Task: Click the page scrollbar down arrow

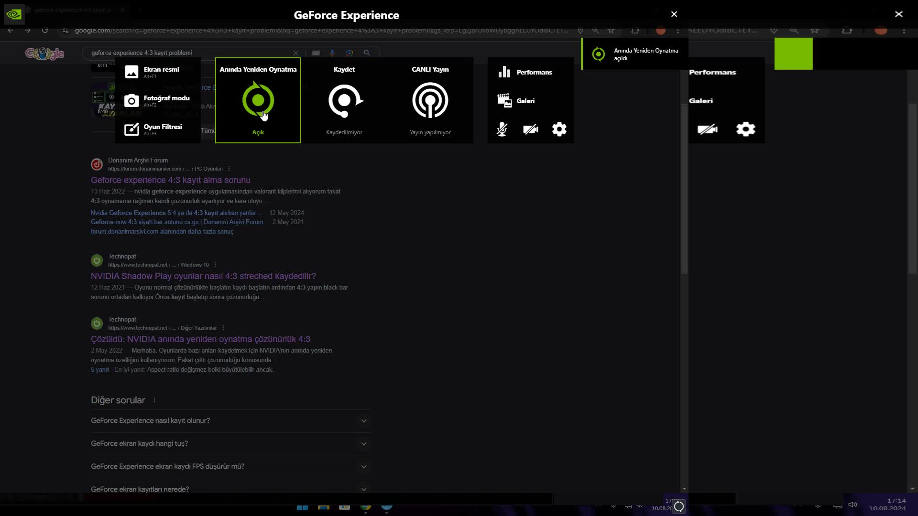Action: [x=684, y=489]
